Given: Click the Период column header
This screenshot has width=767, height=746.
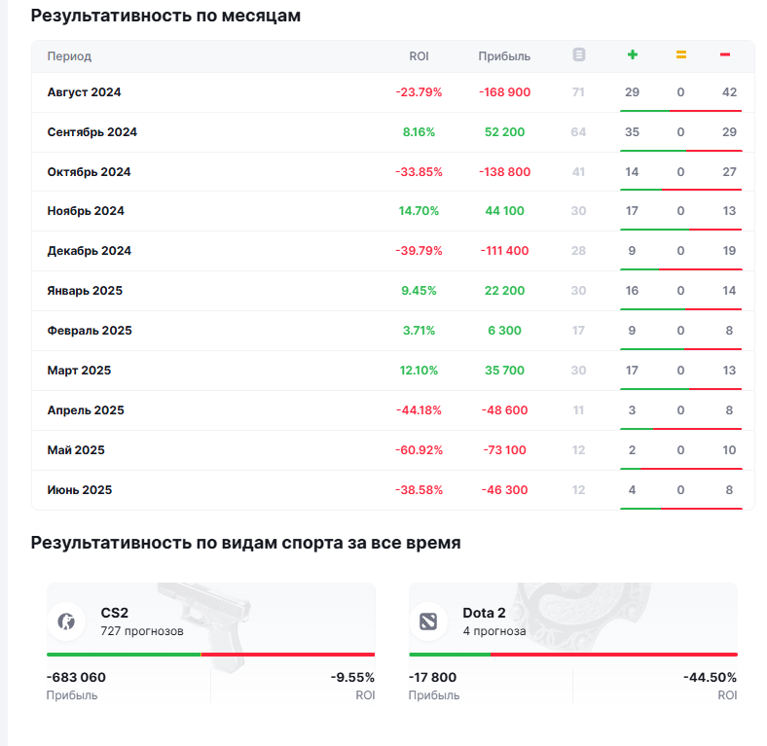Looking at the screenshot, I should coord(69,56).
